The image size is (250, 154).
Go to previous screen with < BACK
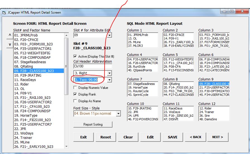click(x=196, y=137)
